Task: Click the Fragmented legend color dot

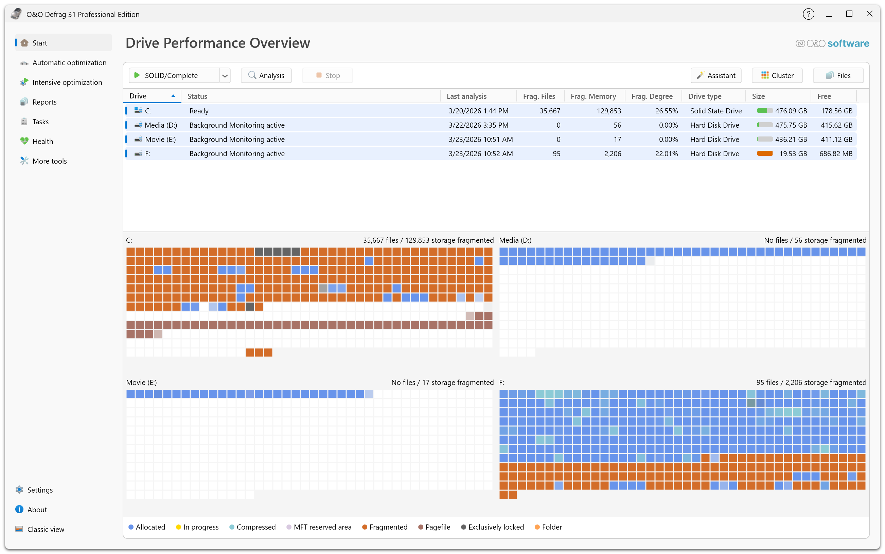Action: click(365, 527)
